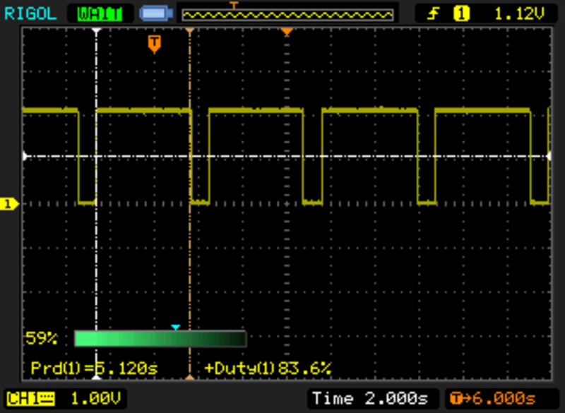Select the Prd(1) period measurement readout

95,369
